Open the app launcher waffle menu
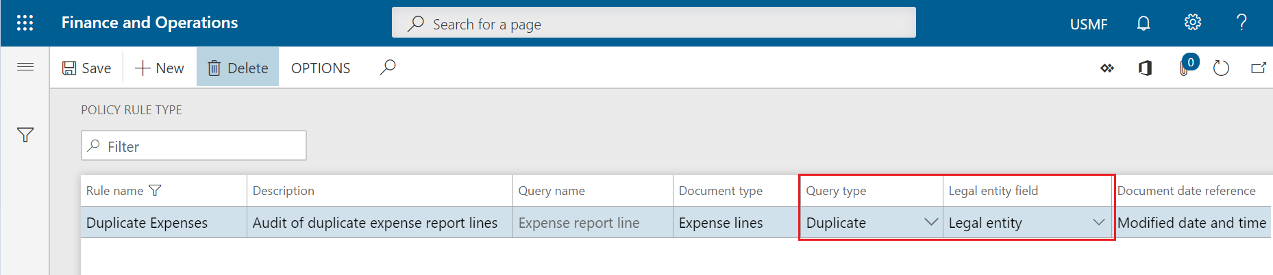Viewport: 1273px width, 275px height. (x=25, y=23)
